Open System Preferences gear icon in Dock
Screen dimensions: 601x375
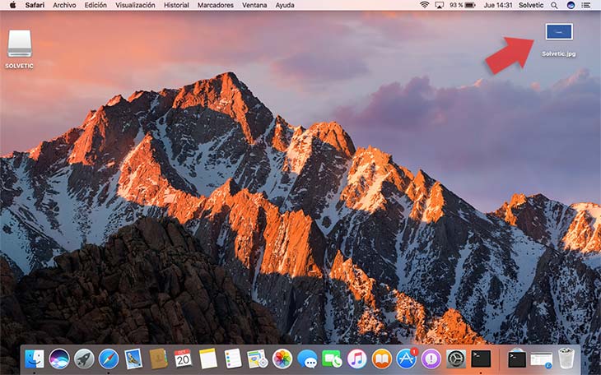tap(456, 359)
